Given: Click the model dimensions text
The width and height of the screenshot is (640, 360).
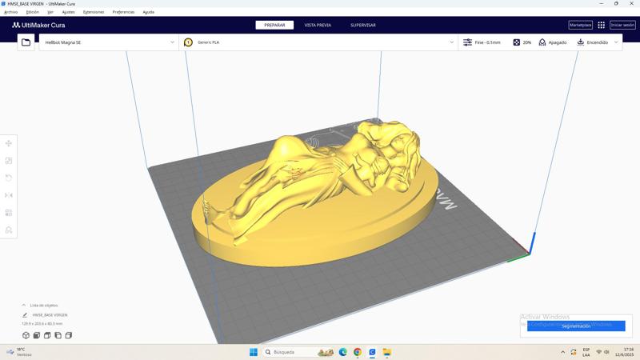Looking at the screenshot, I should coord(42,324).
